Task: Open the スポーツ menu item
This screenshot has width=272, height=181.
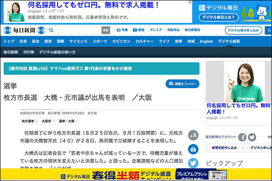Action: pos(100,41)
